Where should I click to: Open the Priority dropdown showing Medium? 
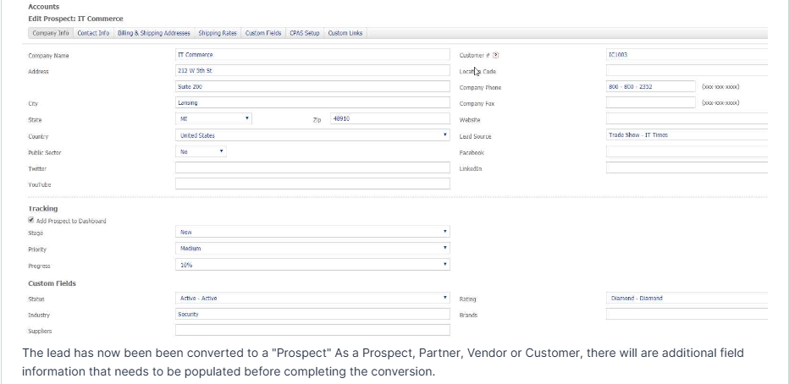(x=312, y=249)
